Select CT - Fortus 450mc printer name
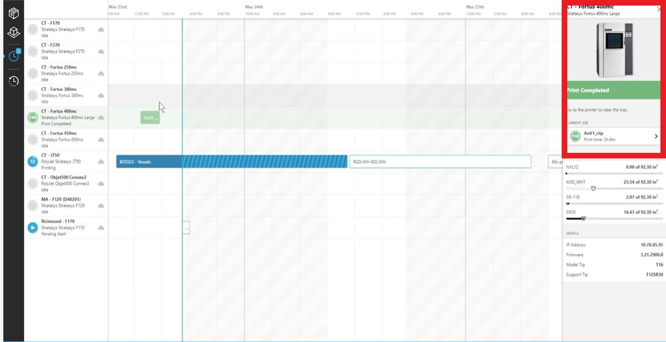The width and height of the screenshot is (666, 342). coord(59,133)
